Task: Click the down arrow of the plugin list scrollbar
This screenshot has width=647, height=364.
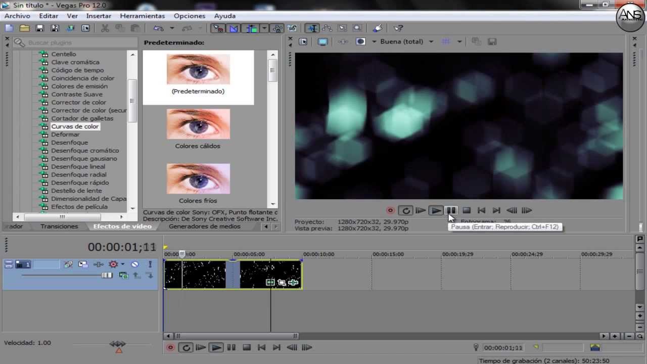Action: coord(132,208)
